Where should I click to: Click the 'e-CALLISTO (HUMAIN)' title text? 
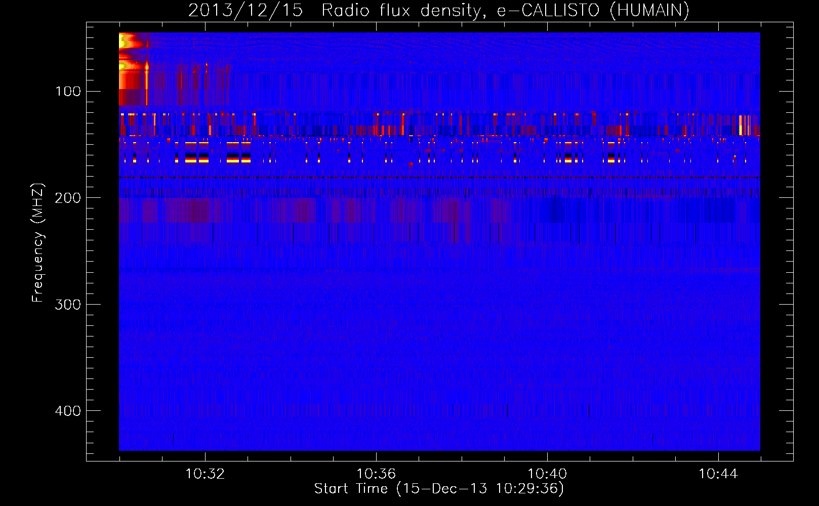pos(593,11)
